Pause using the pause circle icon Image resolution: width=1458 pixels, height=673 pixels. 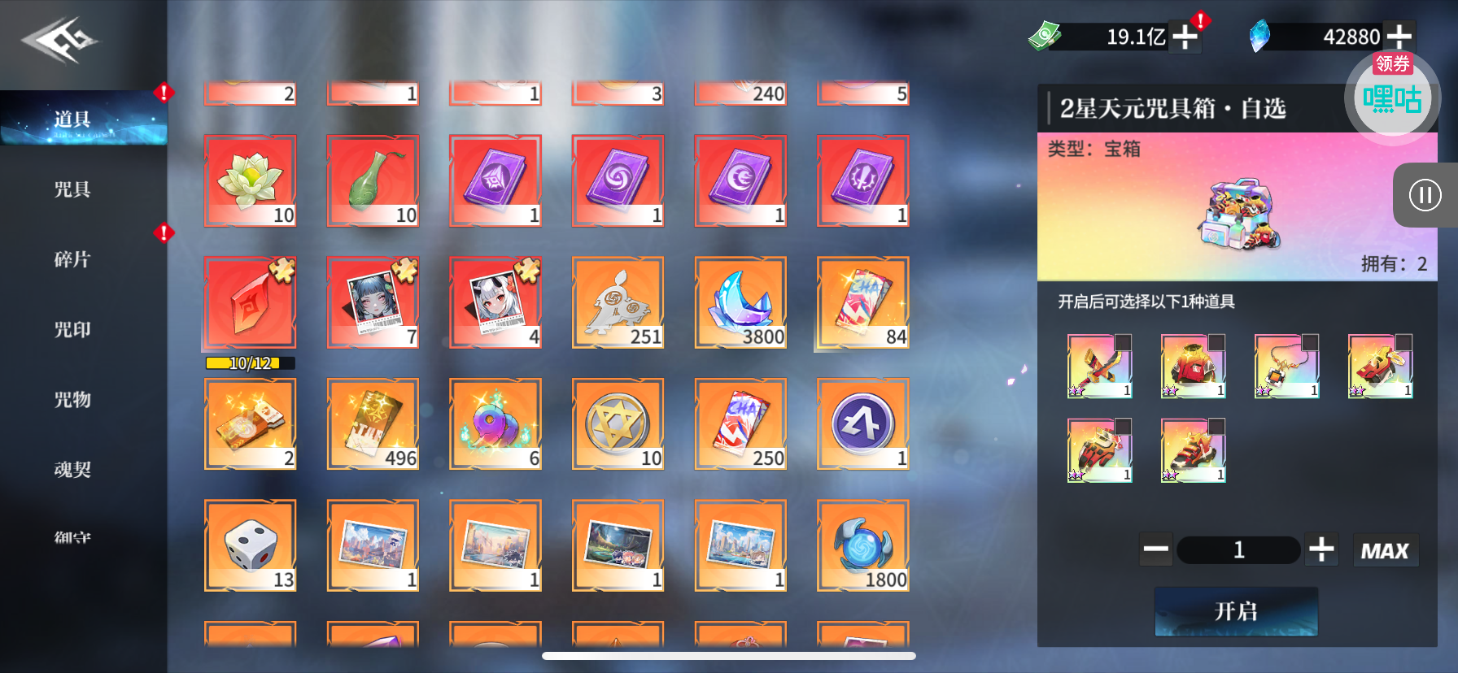1425,195
